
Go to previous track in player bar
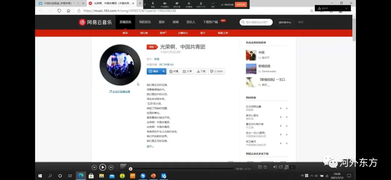tap(94, 167)
